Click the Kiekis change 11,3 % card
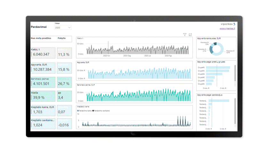Screen dimensions: 273x153 (x=64, y=53)
